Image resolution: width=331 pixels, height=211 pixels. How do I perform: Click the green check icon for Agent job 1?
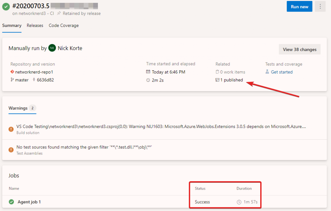11,202
